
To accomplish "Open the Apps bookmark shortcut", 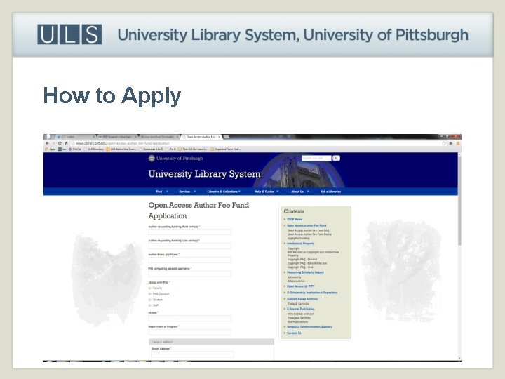I will click(x=50, y=149).
